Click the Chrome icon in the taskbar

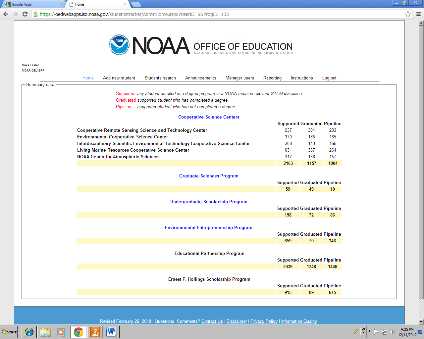coord(79,332)
